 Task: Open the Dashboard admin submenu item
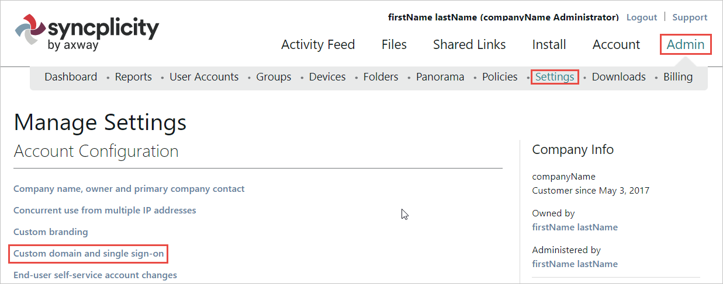[x=71, y=77]
